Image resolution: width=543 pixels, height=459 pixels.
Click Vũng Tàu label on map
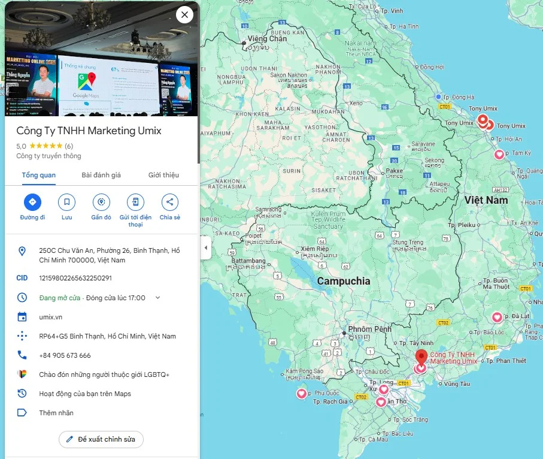(457, 383)
